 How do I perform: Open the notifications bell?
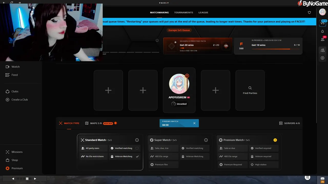click(x=323, y=31)
